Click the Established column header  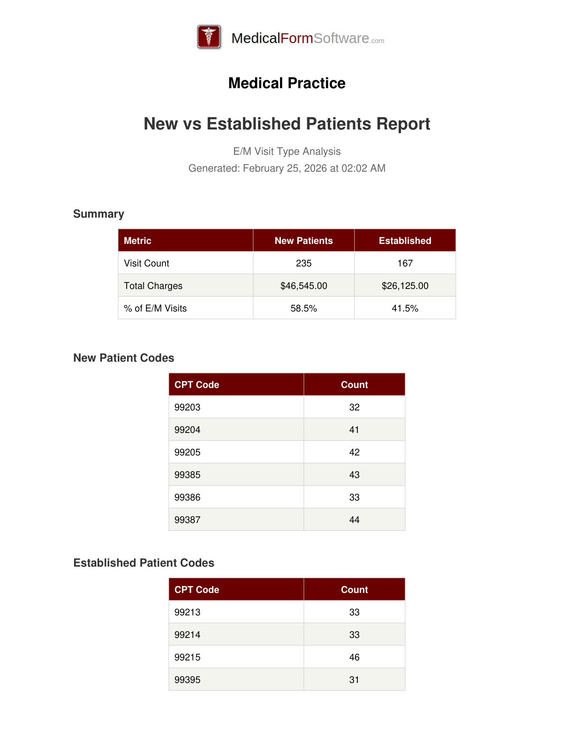coord(405,241)
